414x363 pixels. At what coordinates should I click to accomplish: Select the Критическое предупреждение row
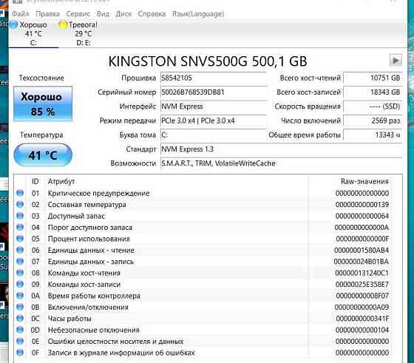point(203,193)
